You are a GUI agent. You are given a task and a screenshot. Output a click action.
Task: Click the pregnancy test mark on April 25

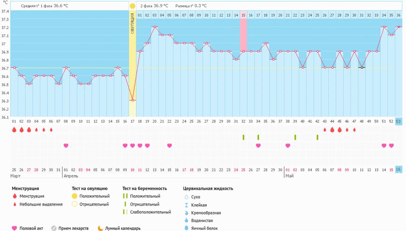(244, 137)
